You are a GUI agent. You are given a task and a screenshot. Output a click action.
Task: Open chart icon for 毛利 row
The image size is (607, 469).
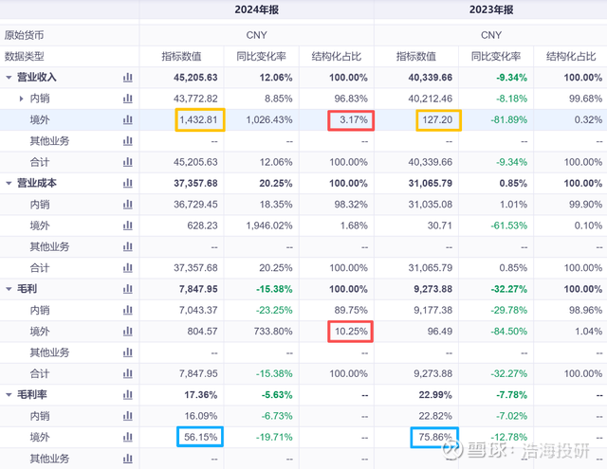(127, 288)
